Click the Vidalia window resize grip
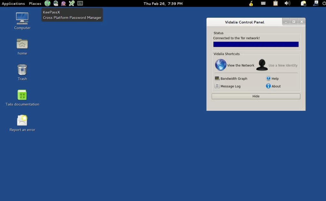Viewport: 326px width, 201px height. tap(303, 109)
